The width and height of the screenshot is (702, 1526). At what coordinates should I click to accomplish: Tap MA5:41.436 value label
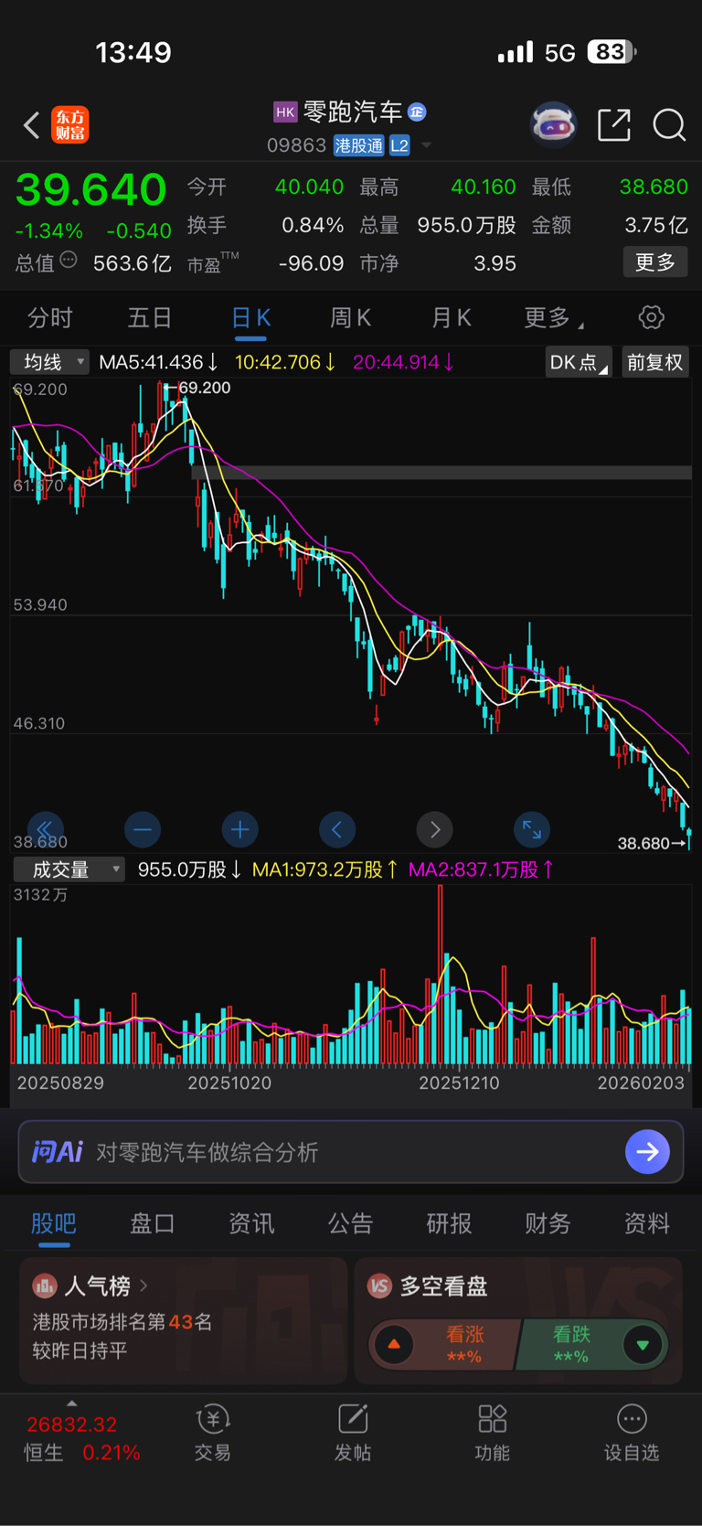coord(158,362)
